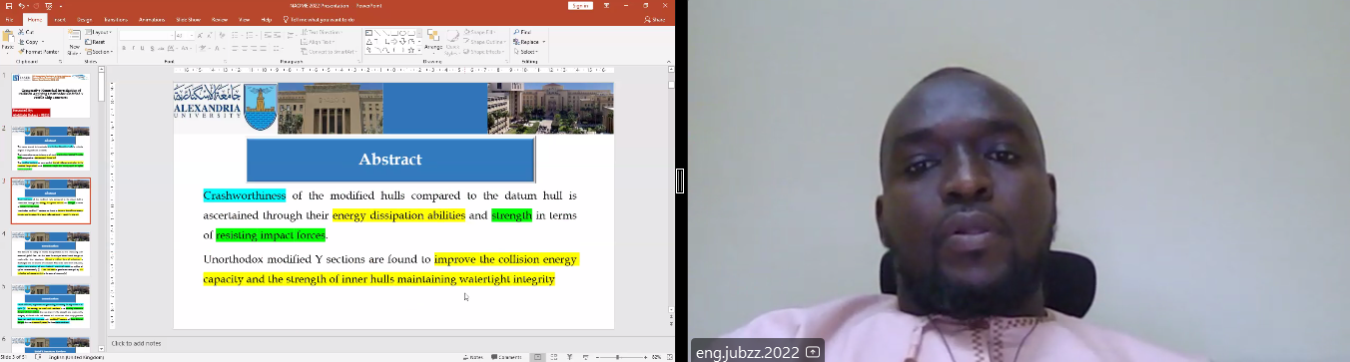1350x362 pixels.
Task: Toggle Normal view in status bar
Action: [x=538, y=356]
